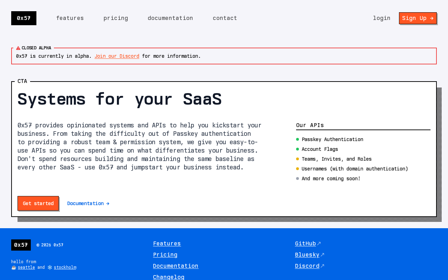
Task: Click the seattle link in the footer
Action: point(26,267)
